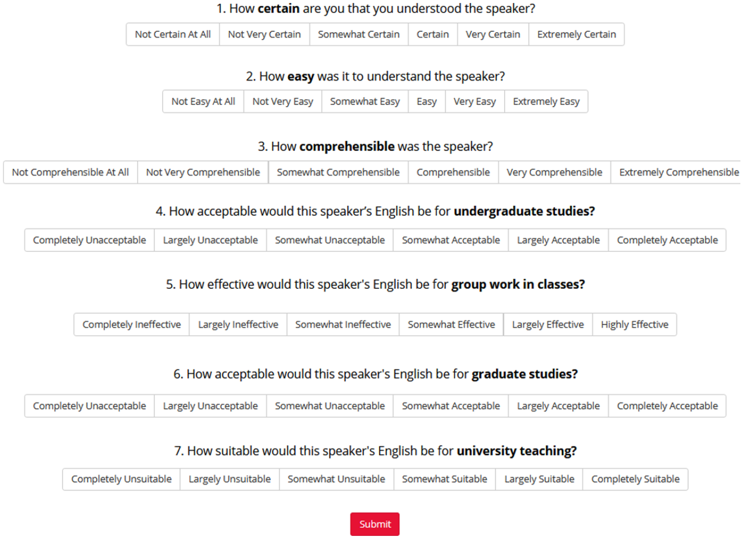Choose 'Not Very Easy' option
Image resolution: width=743 pixels, height=539 pixels.
point(283,102)
